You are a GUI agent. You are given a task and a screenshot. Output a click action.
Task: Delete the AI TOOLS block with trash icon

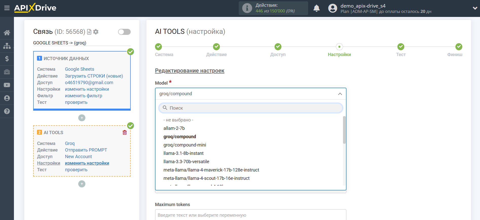(x=125, y=133)
